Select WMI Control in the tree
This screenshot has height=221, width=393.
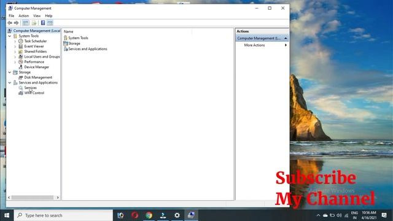pyautogui.click(x=34, y=93)
